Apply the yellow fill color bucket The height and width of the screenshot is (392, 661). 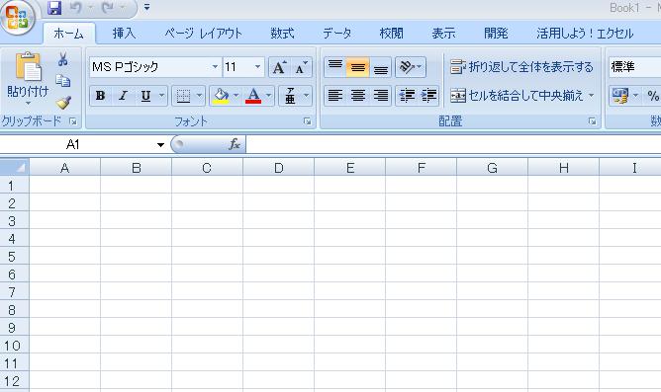[221, 96]
